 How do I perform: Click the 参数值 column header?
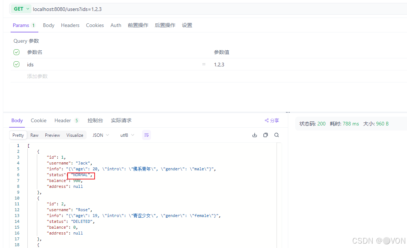[x=221, y=52]
